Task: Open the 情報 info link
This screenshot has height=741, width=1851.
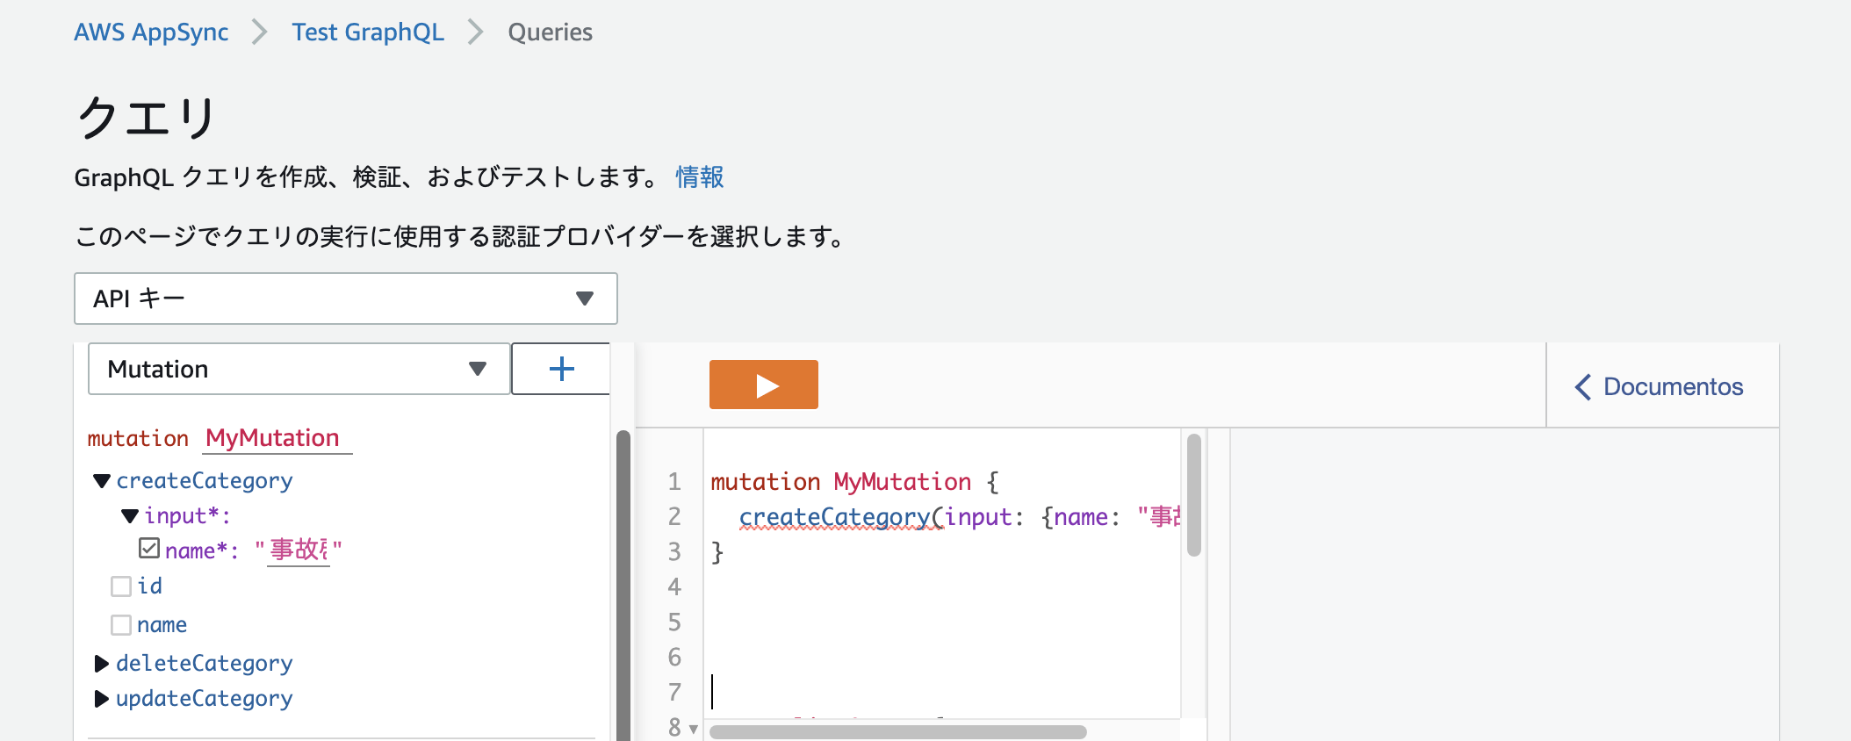Action: click(x=700, y=177)
